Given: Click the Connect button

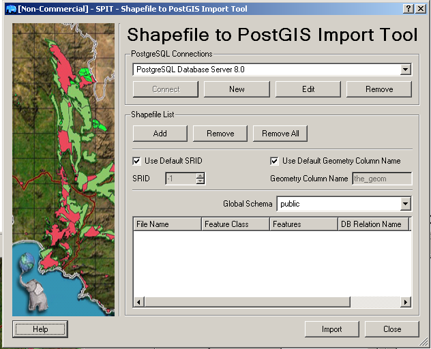Looking at the screenshot, I should coord(166,89).
